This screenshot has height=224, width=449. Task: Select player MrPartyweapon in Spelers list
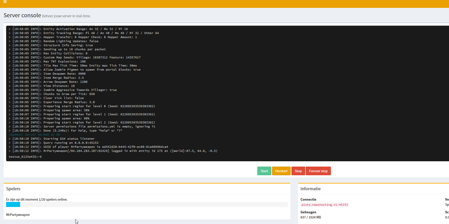pyautogui.click(x=18, y=215)
